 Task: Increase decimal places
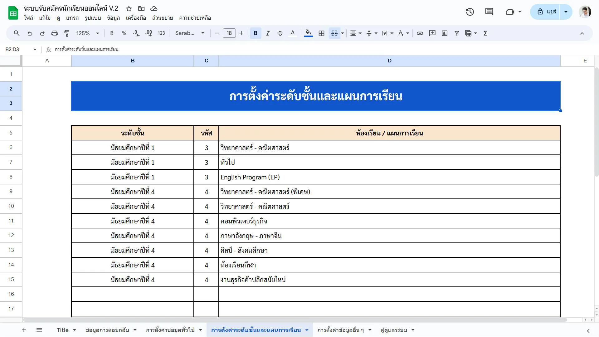click(149, 33)
